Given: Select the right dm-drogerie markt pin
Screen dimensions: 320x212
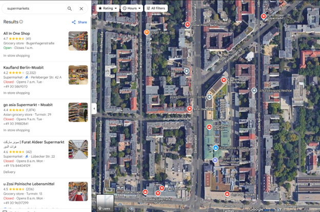Looking at the screenshot, I should 227,194.
